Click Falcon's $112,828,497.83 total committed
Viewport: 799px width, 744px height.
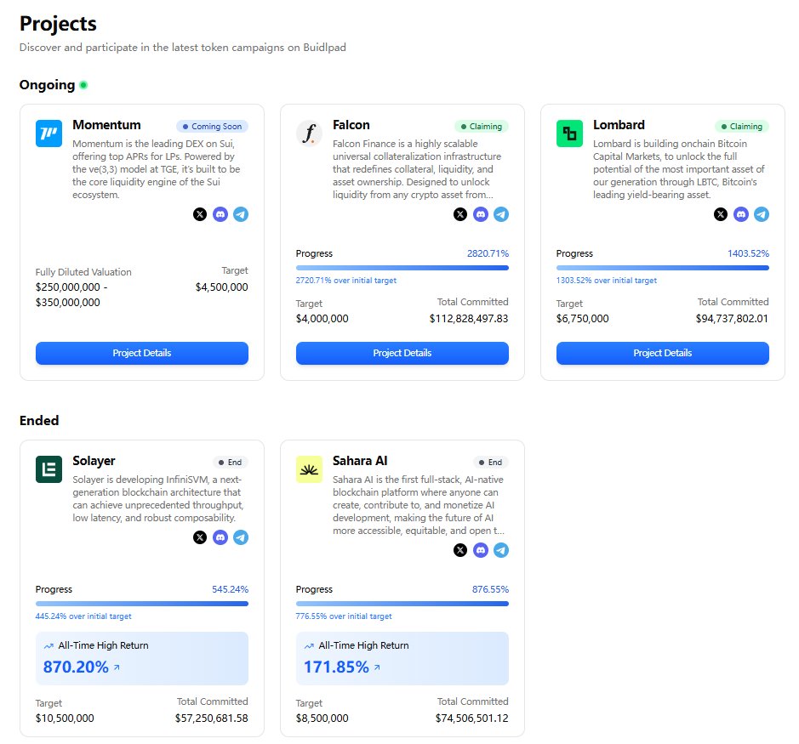click(x=469, y=319)
